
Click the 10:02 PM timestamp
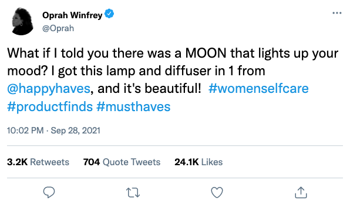pyautogui.click(x=25, y=131)
